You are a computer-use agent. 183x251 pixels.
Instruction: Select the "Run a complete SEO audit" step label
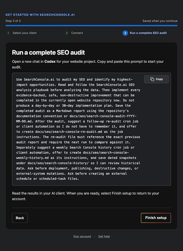pyautogui.click(x=148, y=33)
